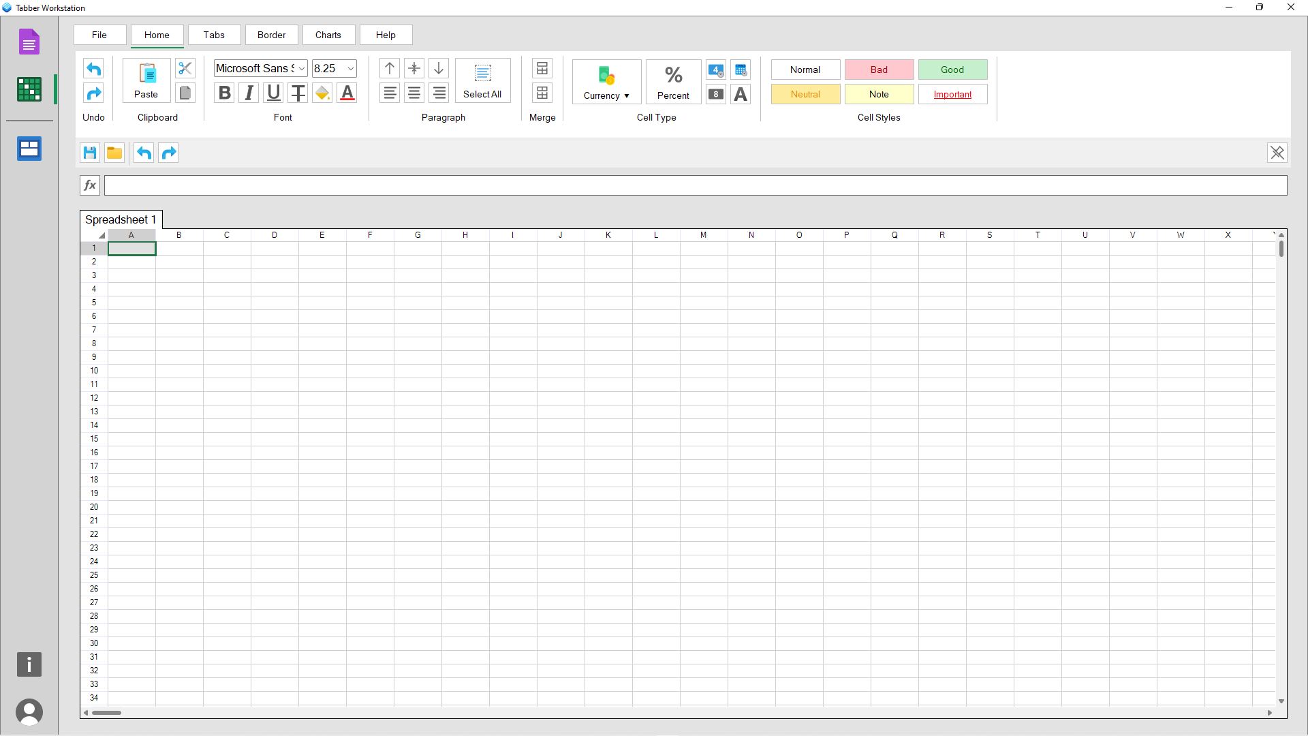1308x736 pixels.
Task: Open the info panel via sidebar icon
Action: tap(29, 664)
